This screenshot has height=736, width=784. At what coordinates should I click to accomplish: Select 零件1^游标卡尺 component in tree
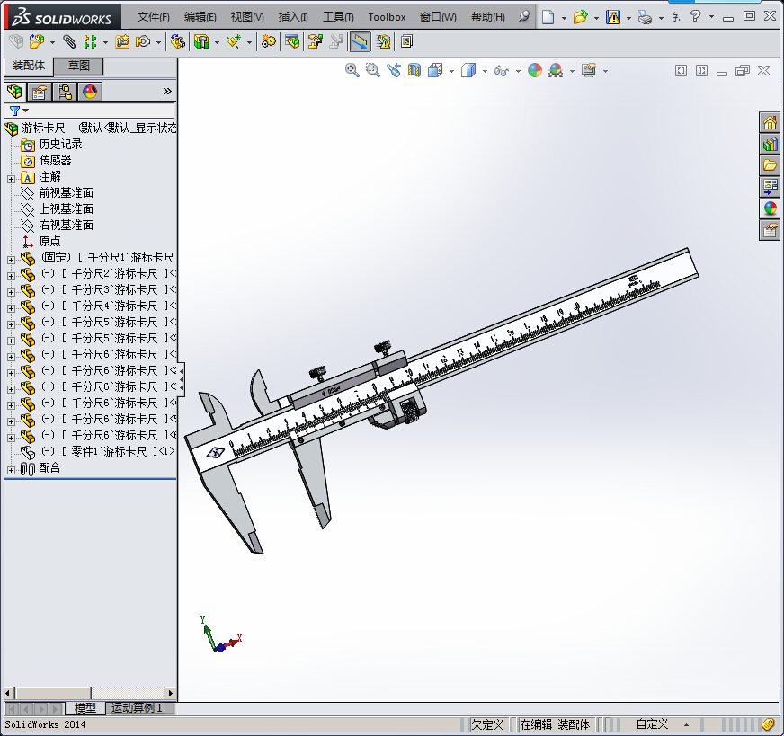point(108,452)
